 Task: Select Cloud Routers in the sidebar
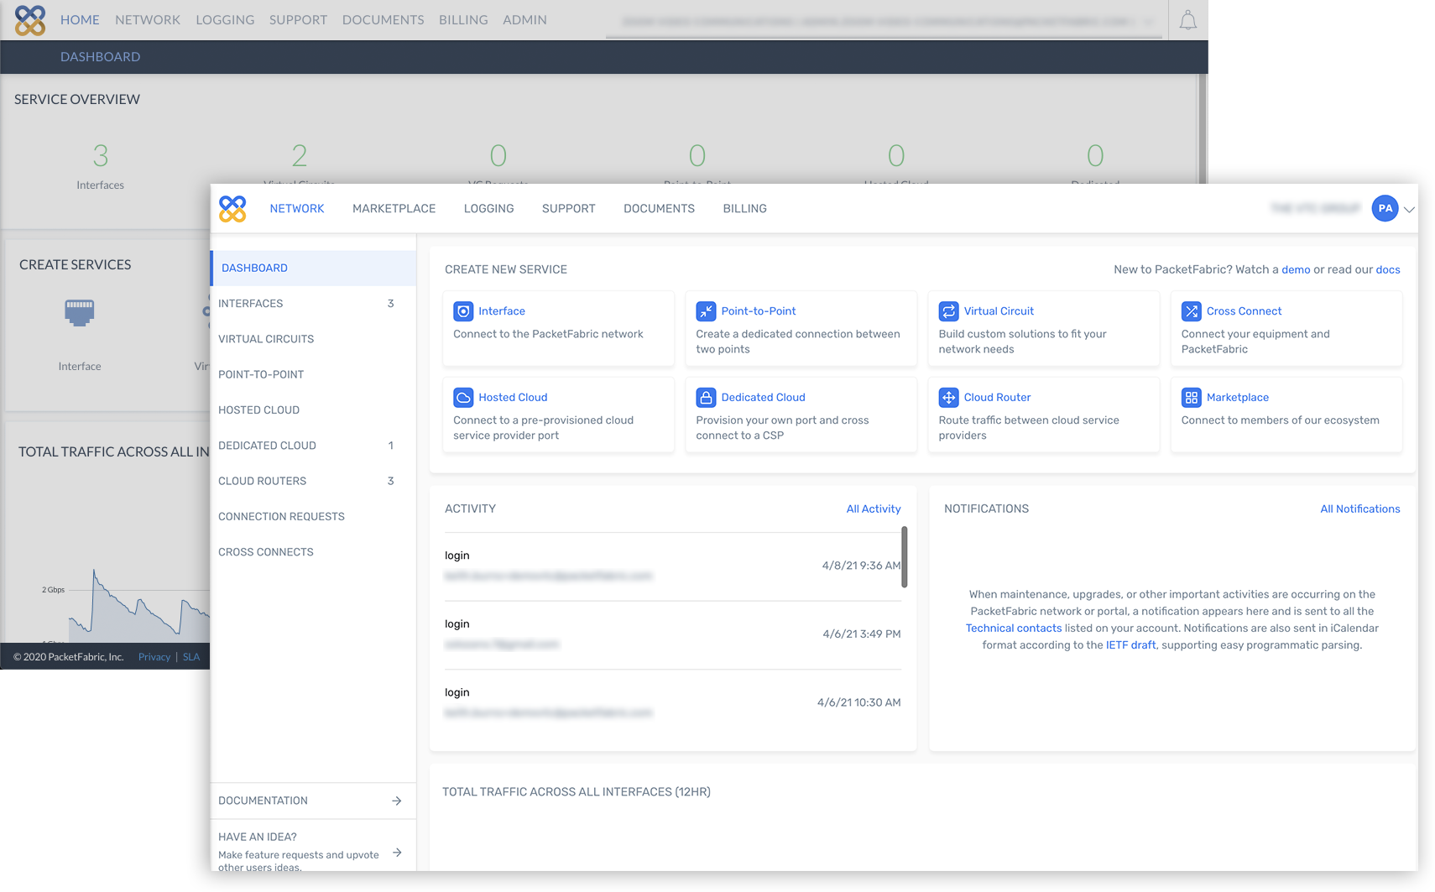pos(263,482)
